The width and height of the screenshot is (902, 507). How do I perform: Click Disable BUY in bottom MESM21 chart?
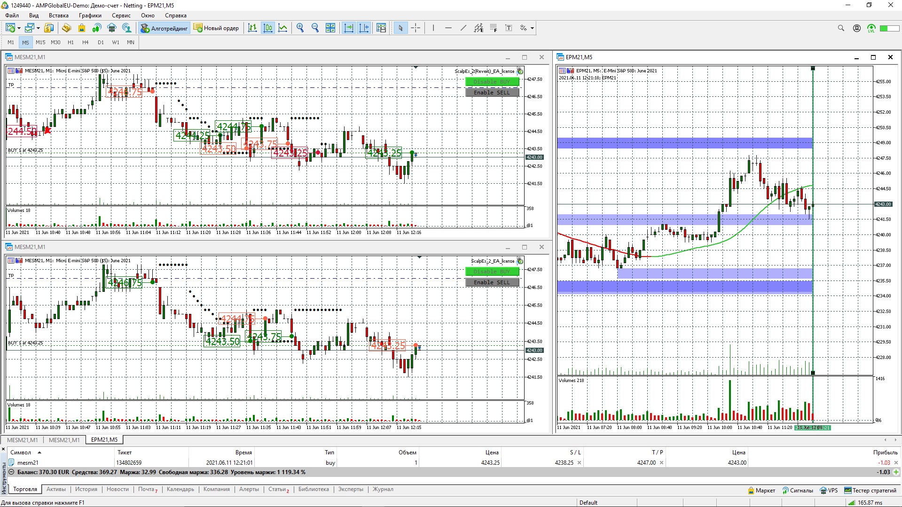[x=492, y=272]
